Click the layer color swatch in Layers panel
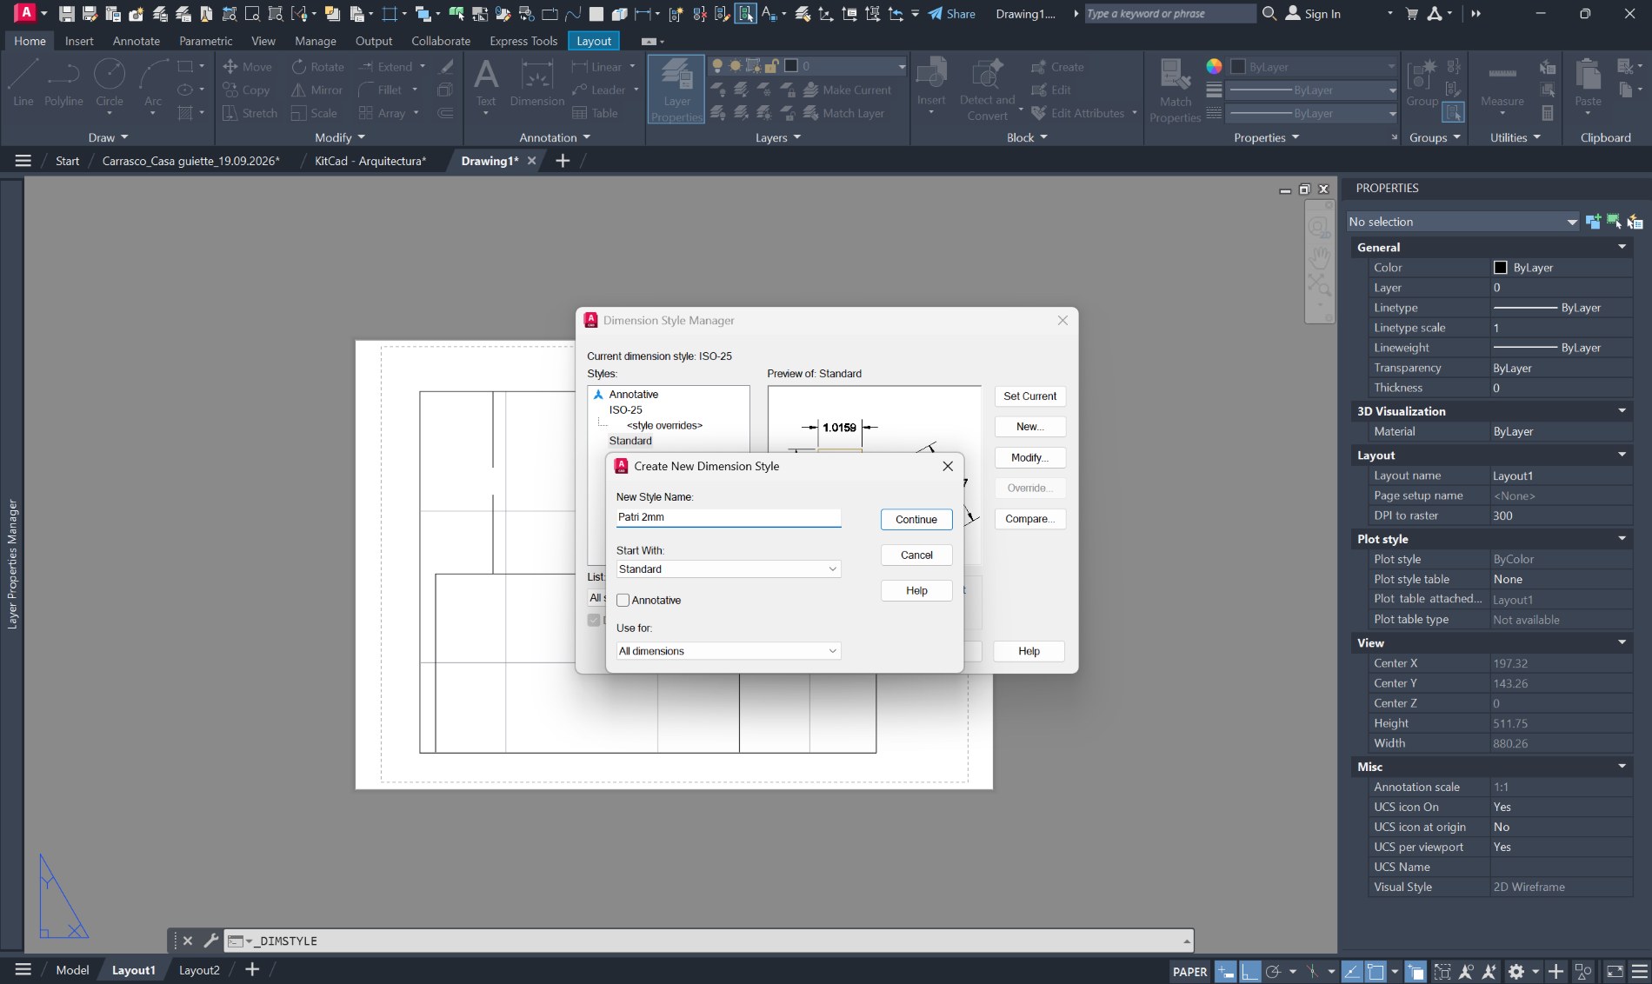The height and width of the screenshot is (984, 1652). (791, 66)
